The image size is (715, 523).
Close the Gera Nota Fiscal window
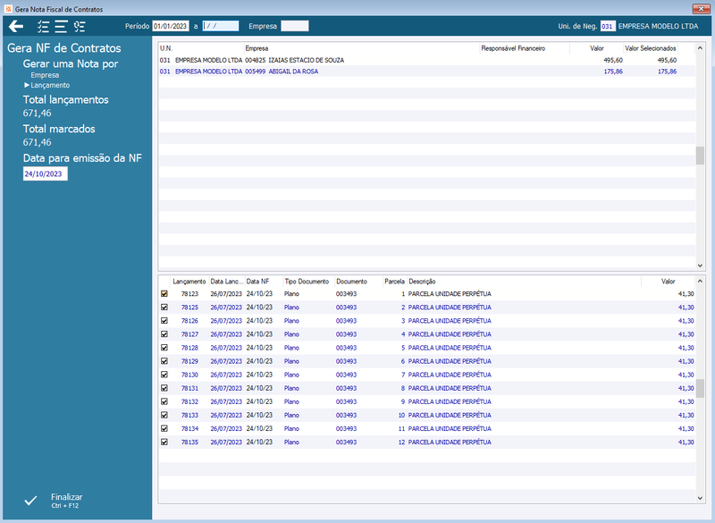[701, 9]
